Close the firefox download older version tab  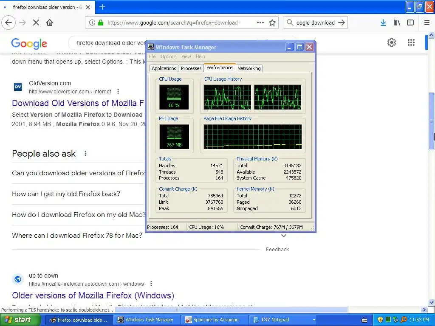coord(88,7)
